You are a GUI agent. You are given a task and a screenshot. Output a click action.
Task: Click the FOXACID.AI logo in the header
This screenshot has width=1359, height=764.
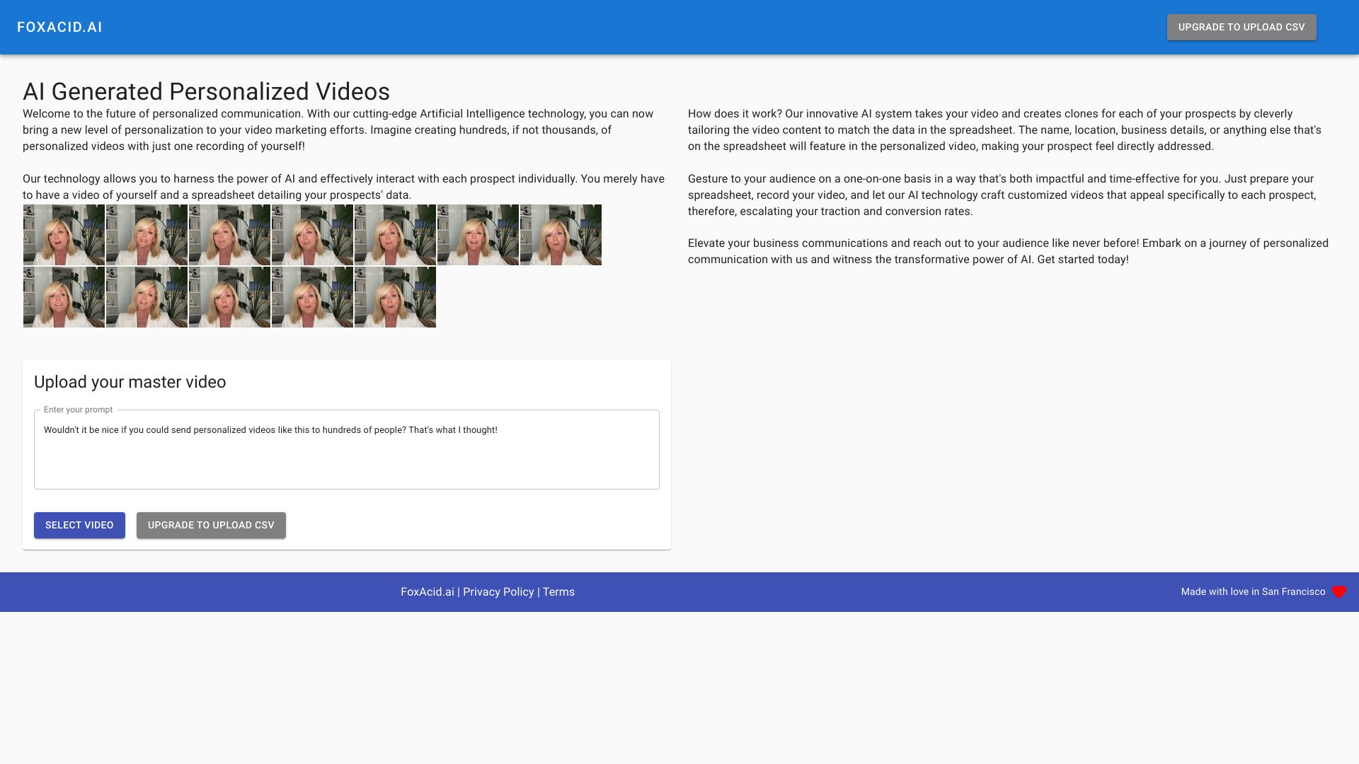61,27
